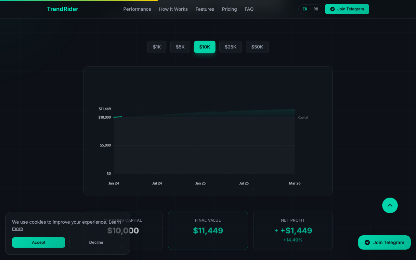Image resolution: width=416 pixels, height=260 pixels.
Task: Click the Jul 25 axis label
Action: point(244,183)
